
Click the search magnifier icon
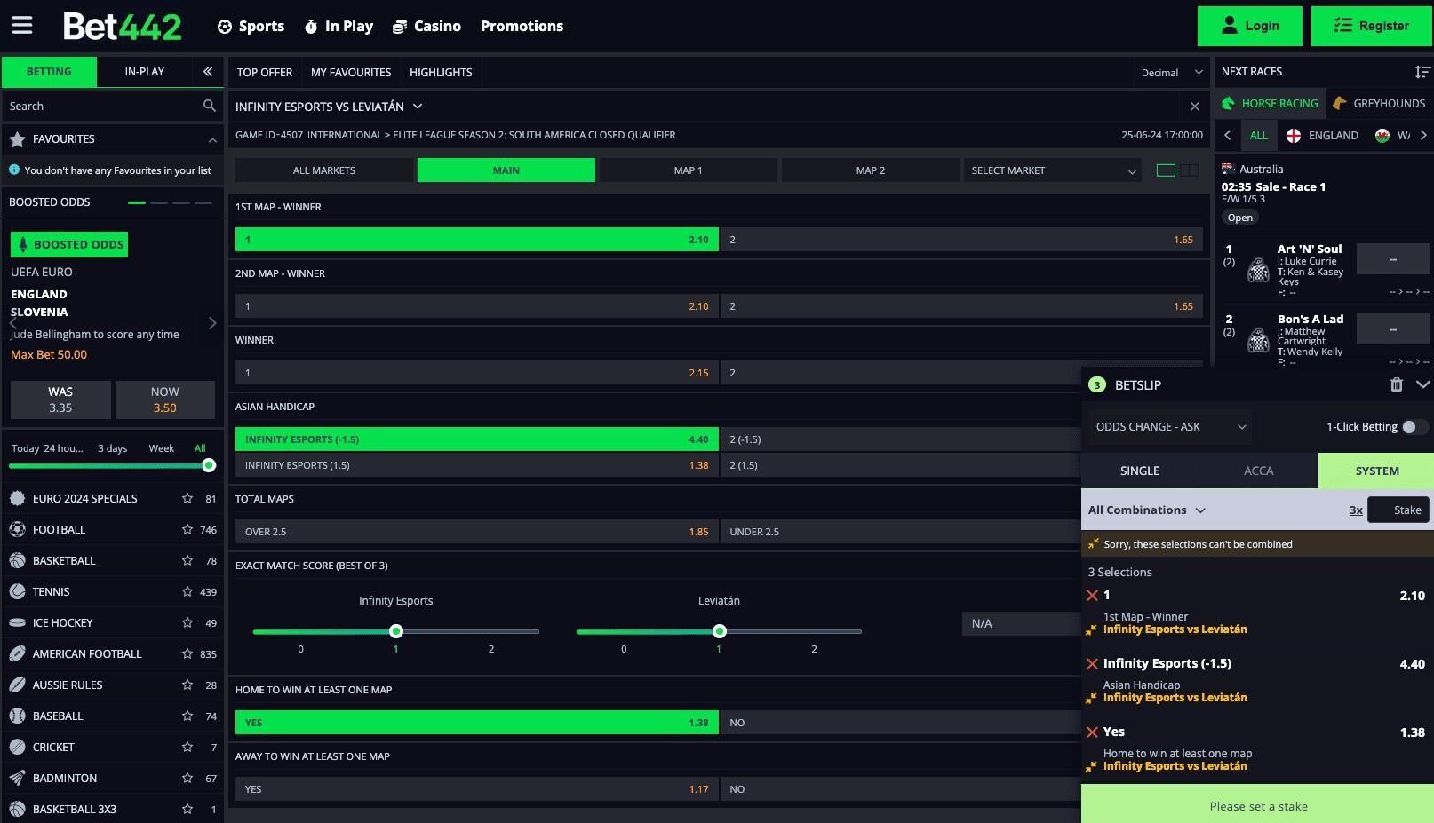(209, 106)
